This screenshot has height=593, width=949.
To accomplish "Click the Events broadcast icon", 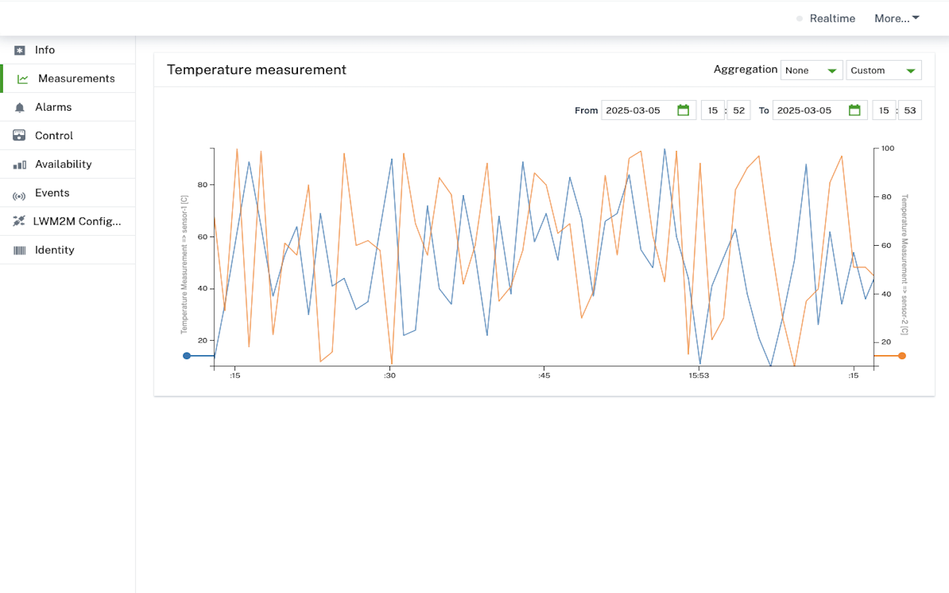I will point(19,196).
